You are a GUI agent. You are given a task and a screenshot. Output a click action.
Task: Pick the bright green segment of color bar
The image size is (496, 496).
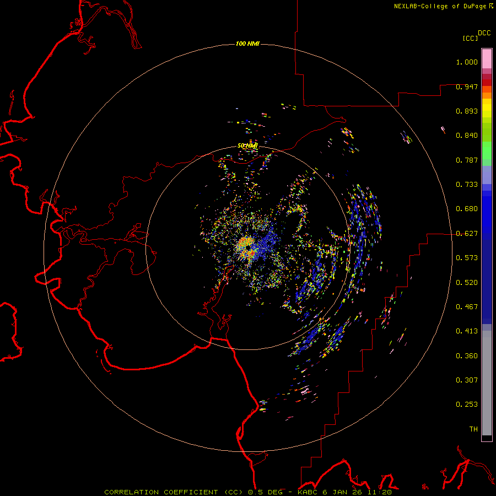click(487, 150)
